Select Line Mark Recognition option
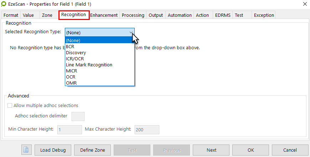This screenshot has height=157, width=310. (x=89, y=65)
